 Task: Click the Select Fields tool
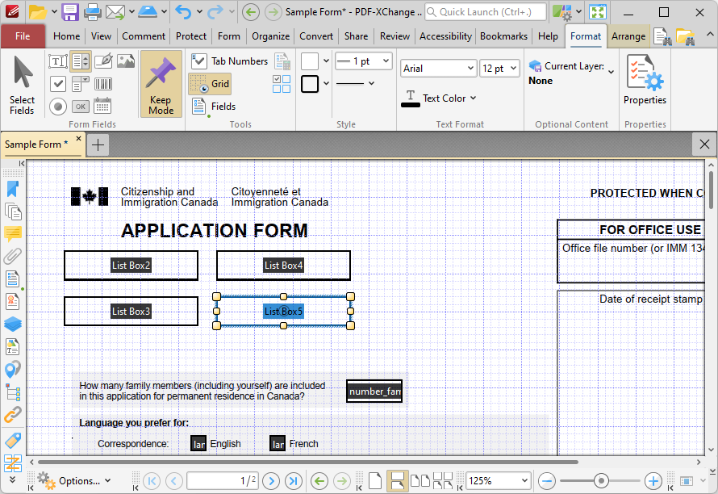(22, 86)
